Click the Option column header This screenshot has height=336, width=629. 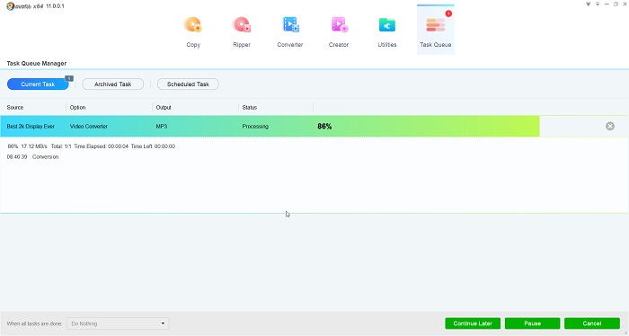(77, 108)
